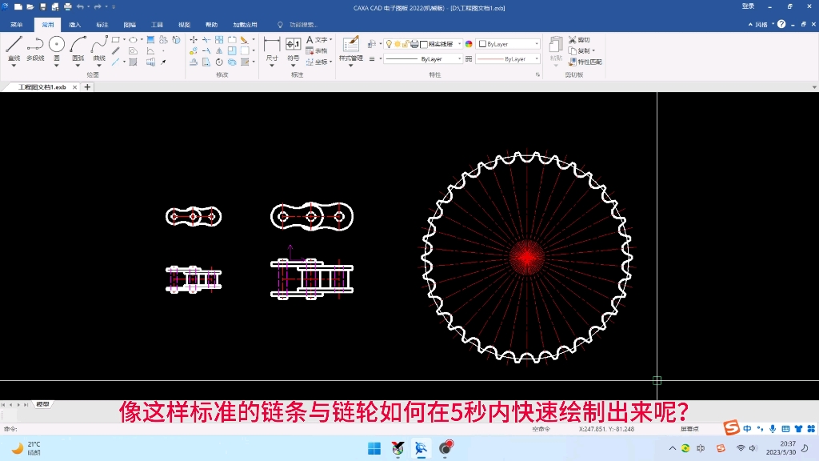Expand the 圆 dropdown arrow

(x=57, y=66)
